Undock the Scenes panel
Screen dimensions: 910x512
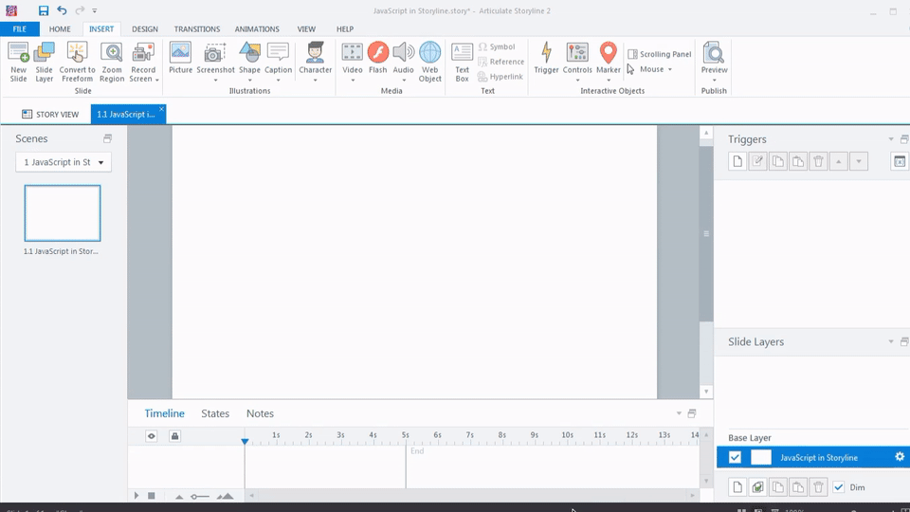click(x=107, y=138)
